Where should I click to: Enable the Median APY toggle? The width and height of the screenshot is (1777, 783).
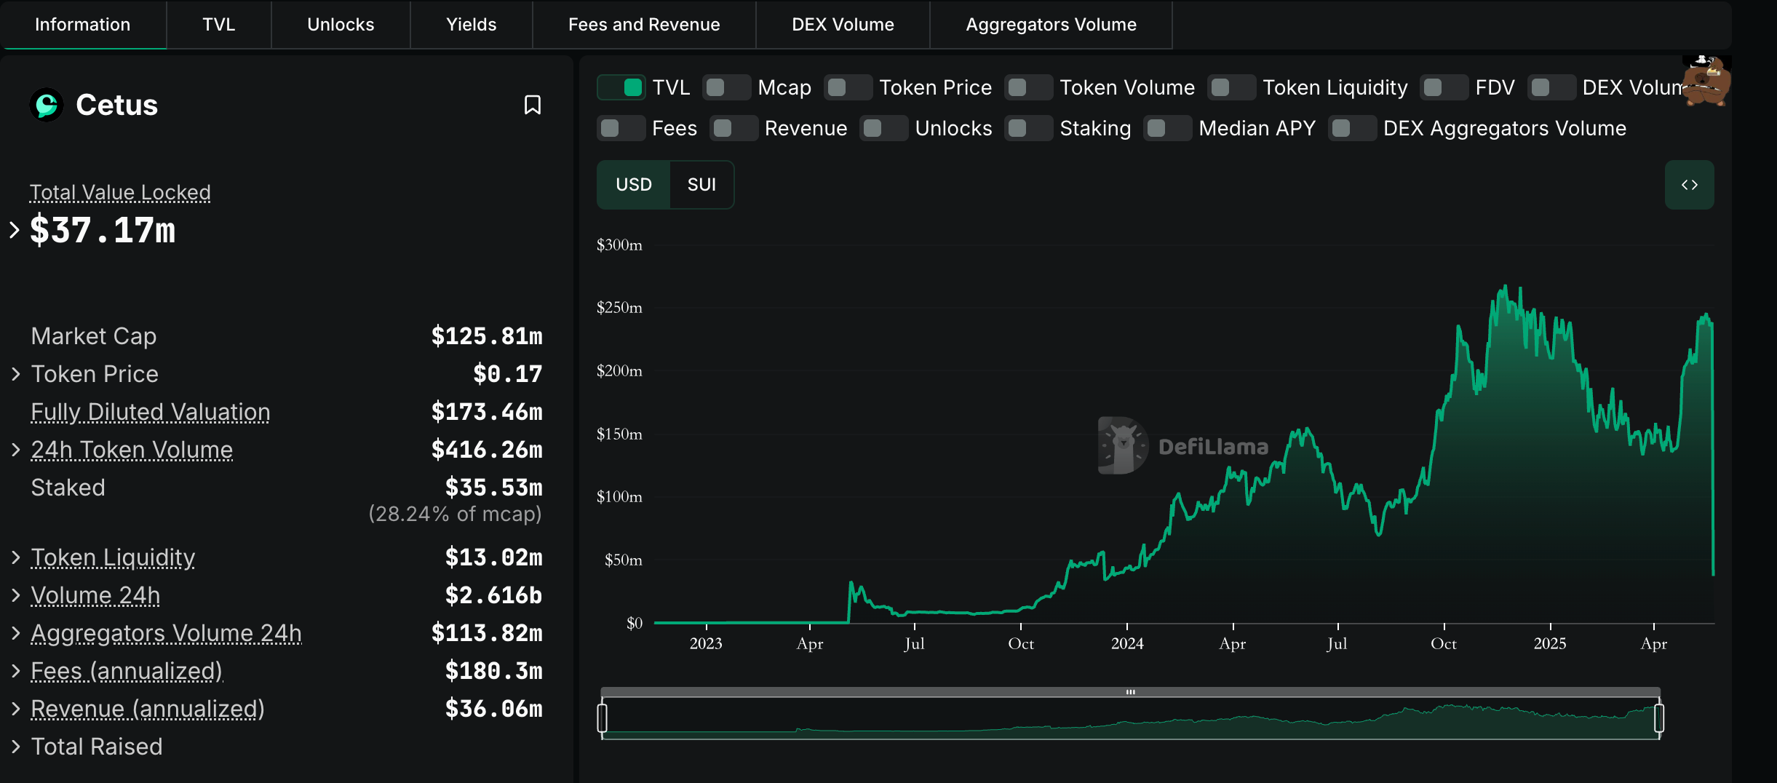1167,129
